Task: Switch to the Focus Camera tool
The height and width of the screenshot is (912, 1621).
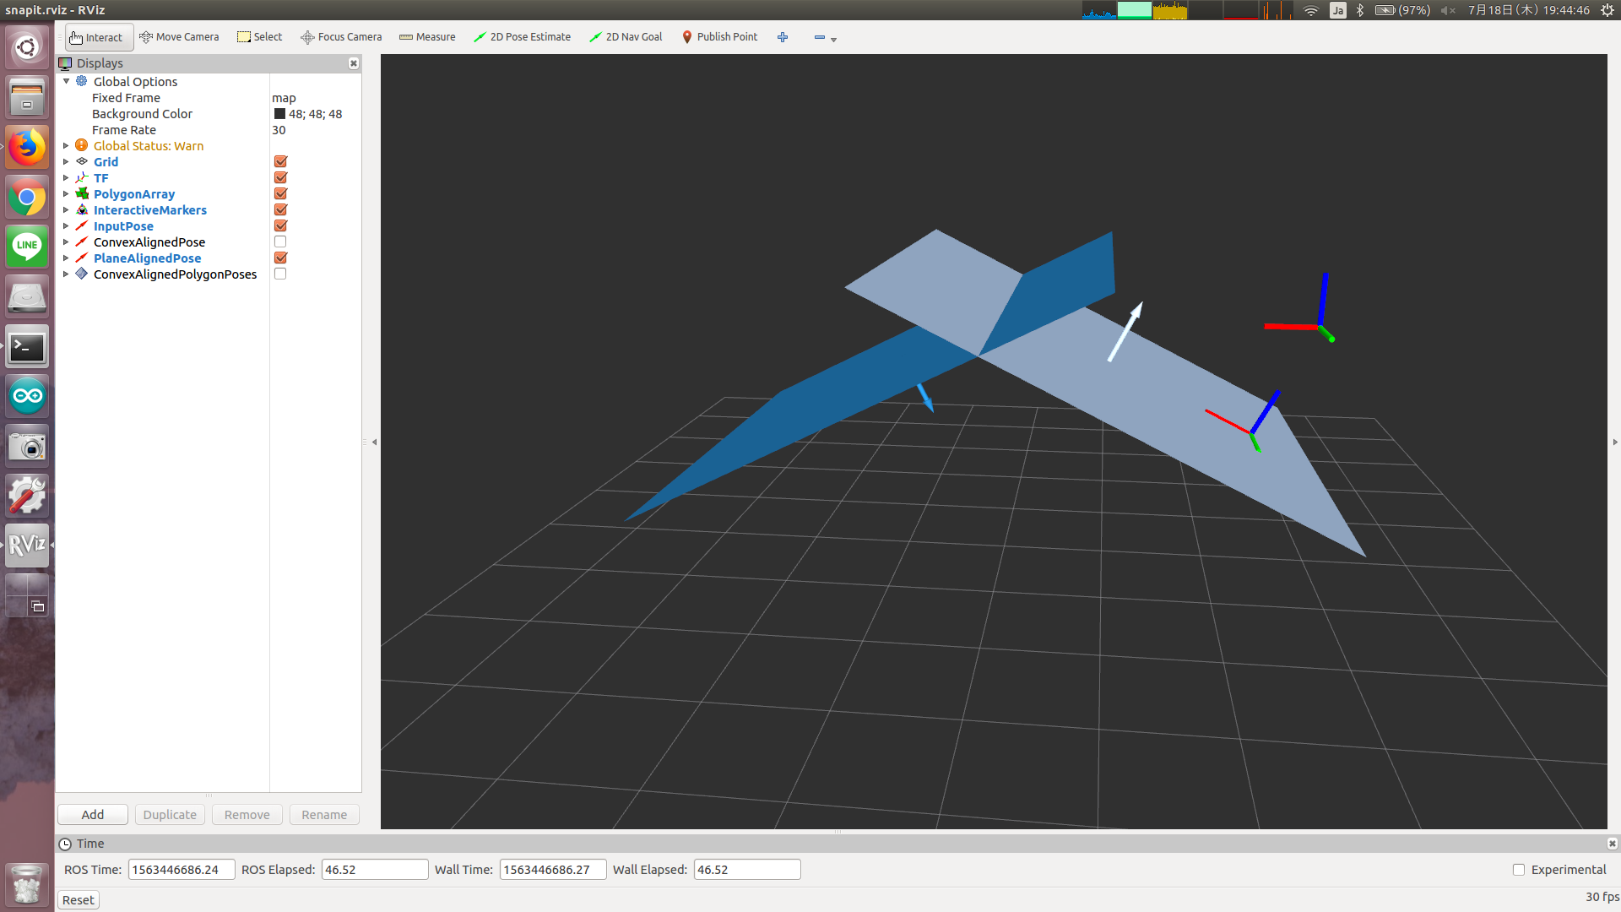Action: pos(341,37)
